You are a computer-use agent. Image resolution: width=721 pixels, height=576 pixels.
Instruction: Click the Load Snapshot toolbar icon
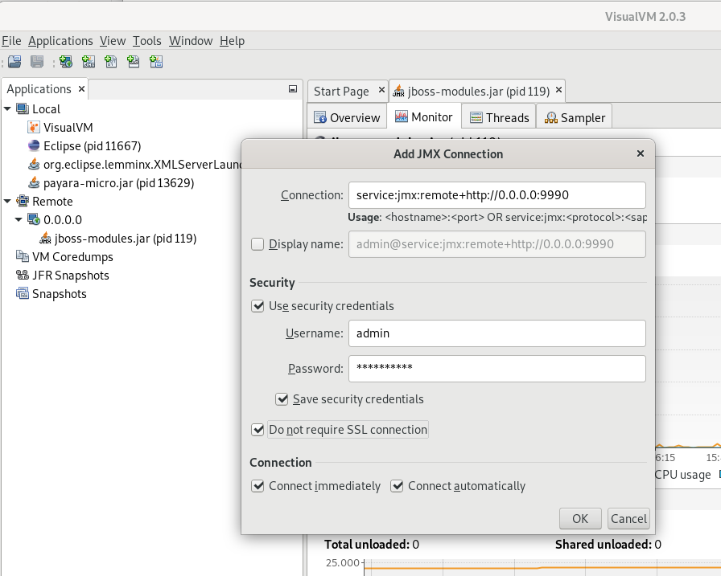coord(14,62)
